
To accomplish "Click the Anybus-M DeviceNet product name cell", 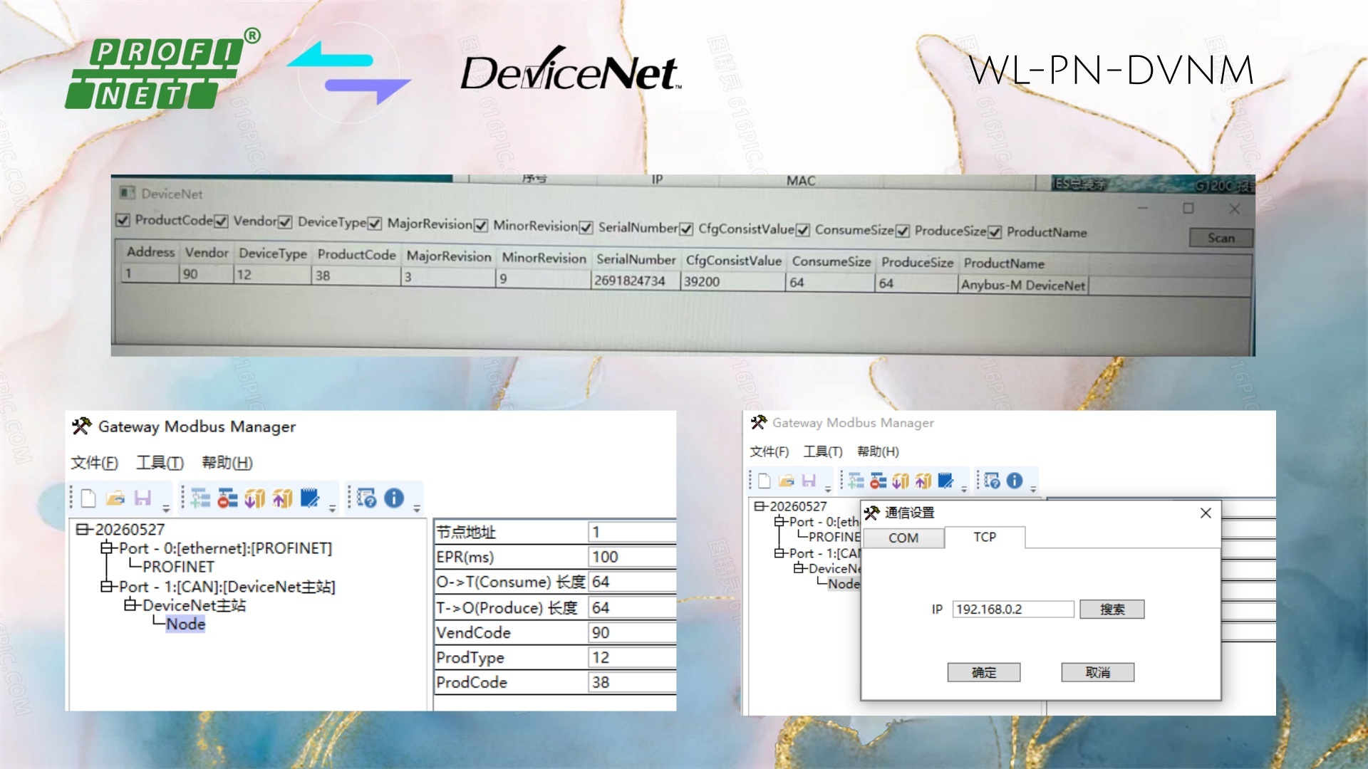I will (1023, 286).
